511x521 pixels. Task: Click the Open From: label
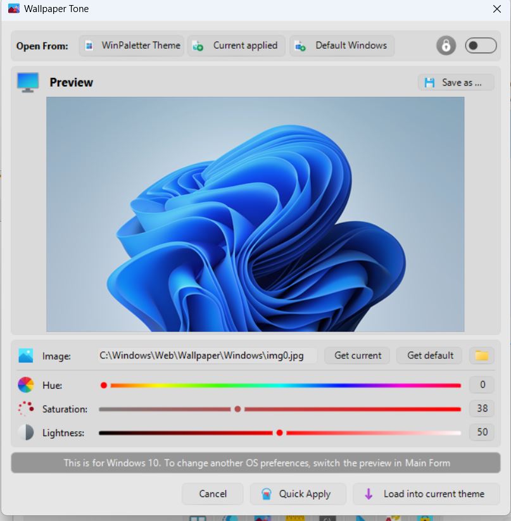click(42, 46)
